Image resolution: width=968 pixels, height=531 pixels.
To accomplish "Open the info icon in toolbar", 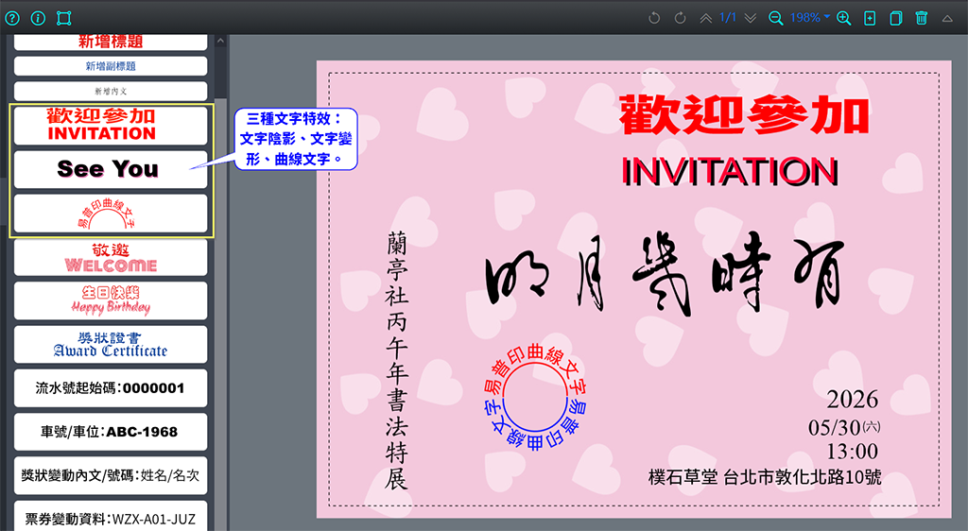I will pyautogui.click(x=38, y=18).
